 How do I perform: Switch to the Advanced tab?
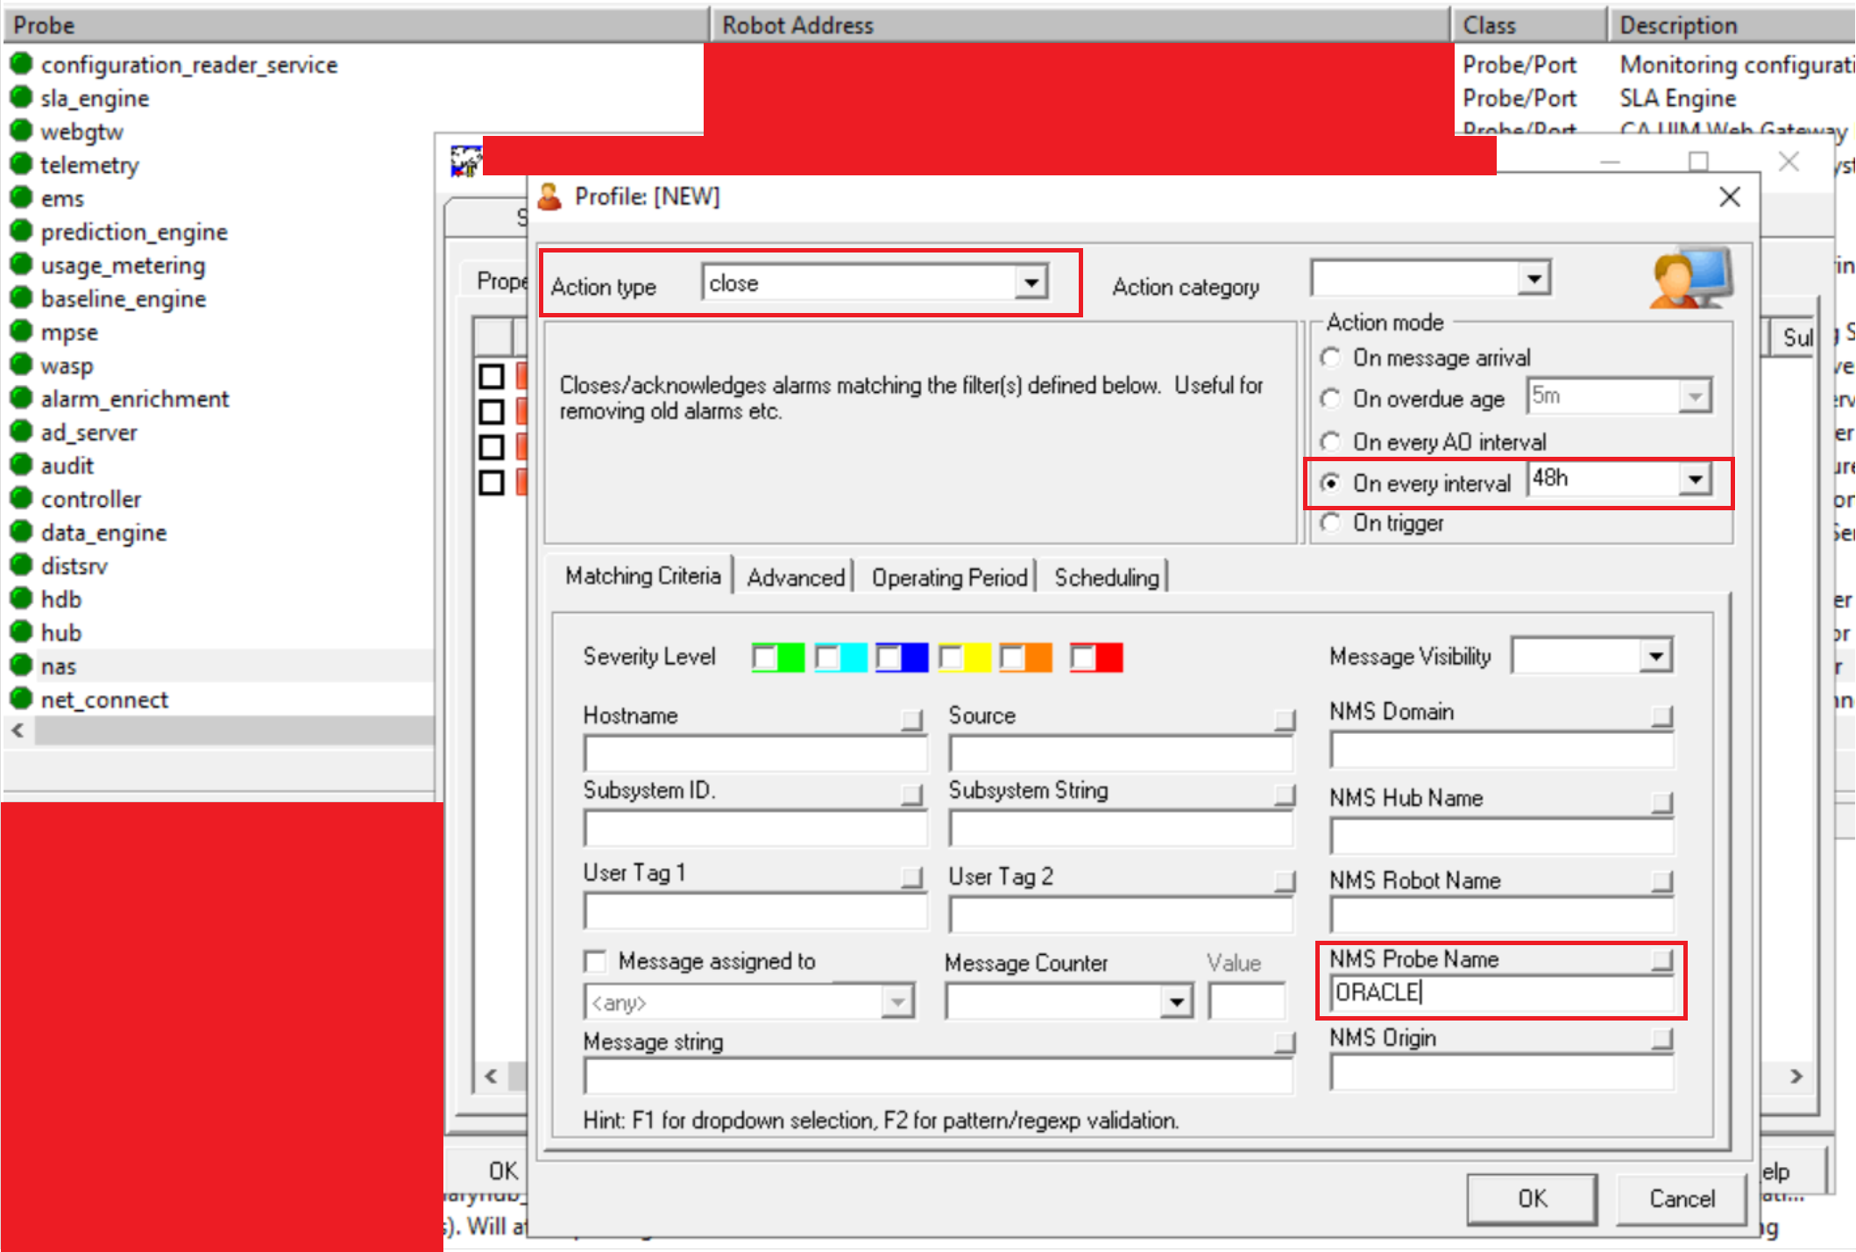(x=795, y=578)
